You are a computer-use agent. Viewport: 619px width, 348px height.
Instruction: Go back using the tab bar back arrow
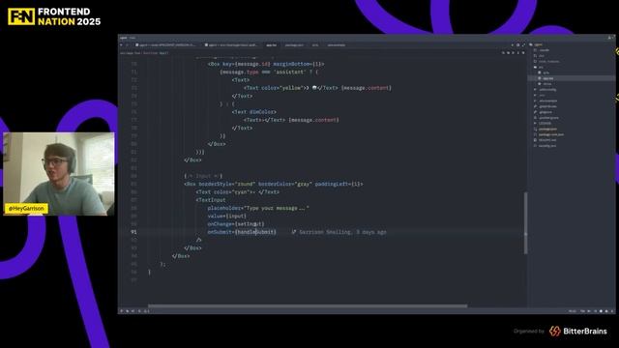coord(121,45)
